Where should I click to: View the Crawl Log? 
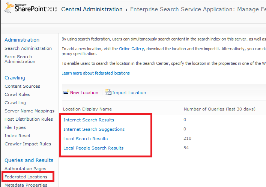pyautogui.click(x=16, y=103)
